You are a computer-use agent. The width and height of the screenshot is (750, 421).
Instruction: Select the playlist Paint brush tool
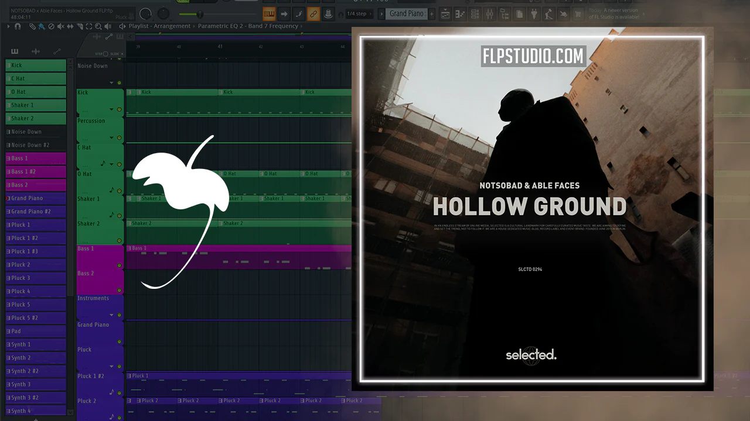point(42,26)
